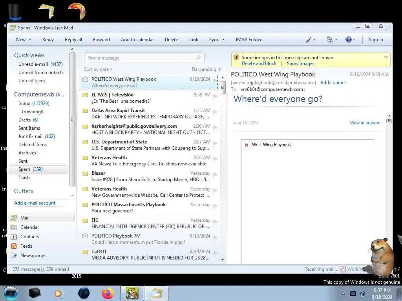Toggle Descending sort order
This screenshot has width=402, height=301.
[206, 69]
